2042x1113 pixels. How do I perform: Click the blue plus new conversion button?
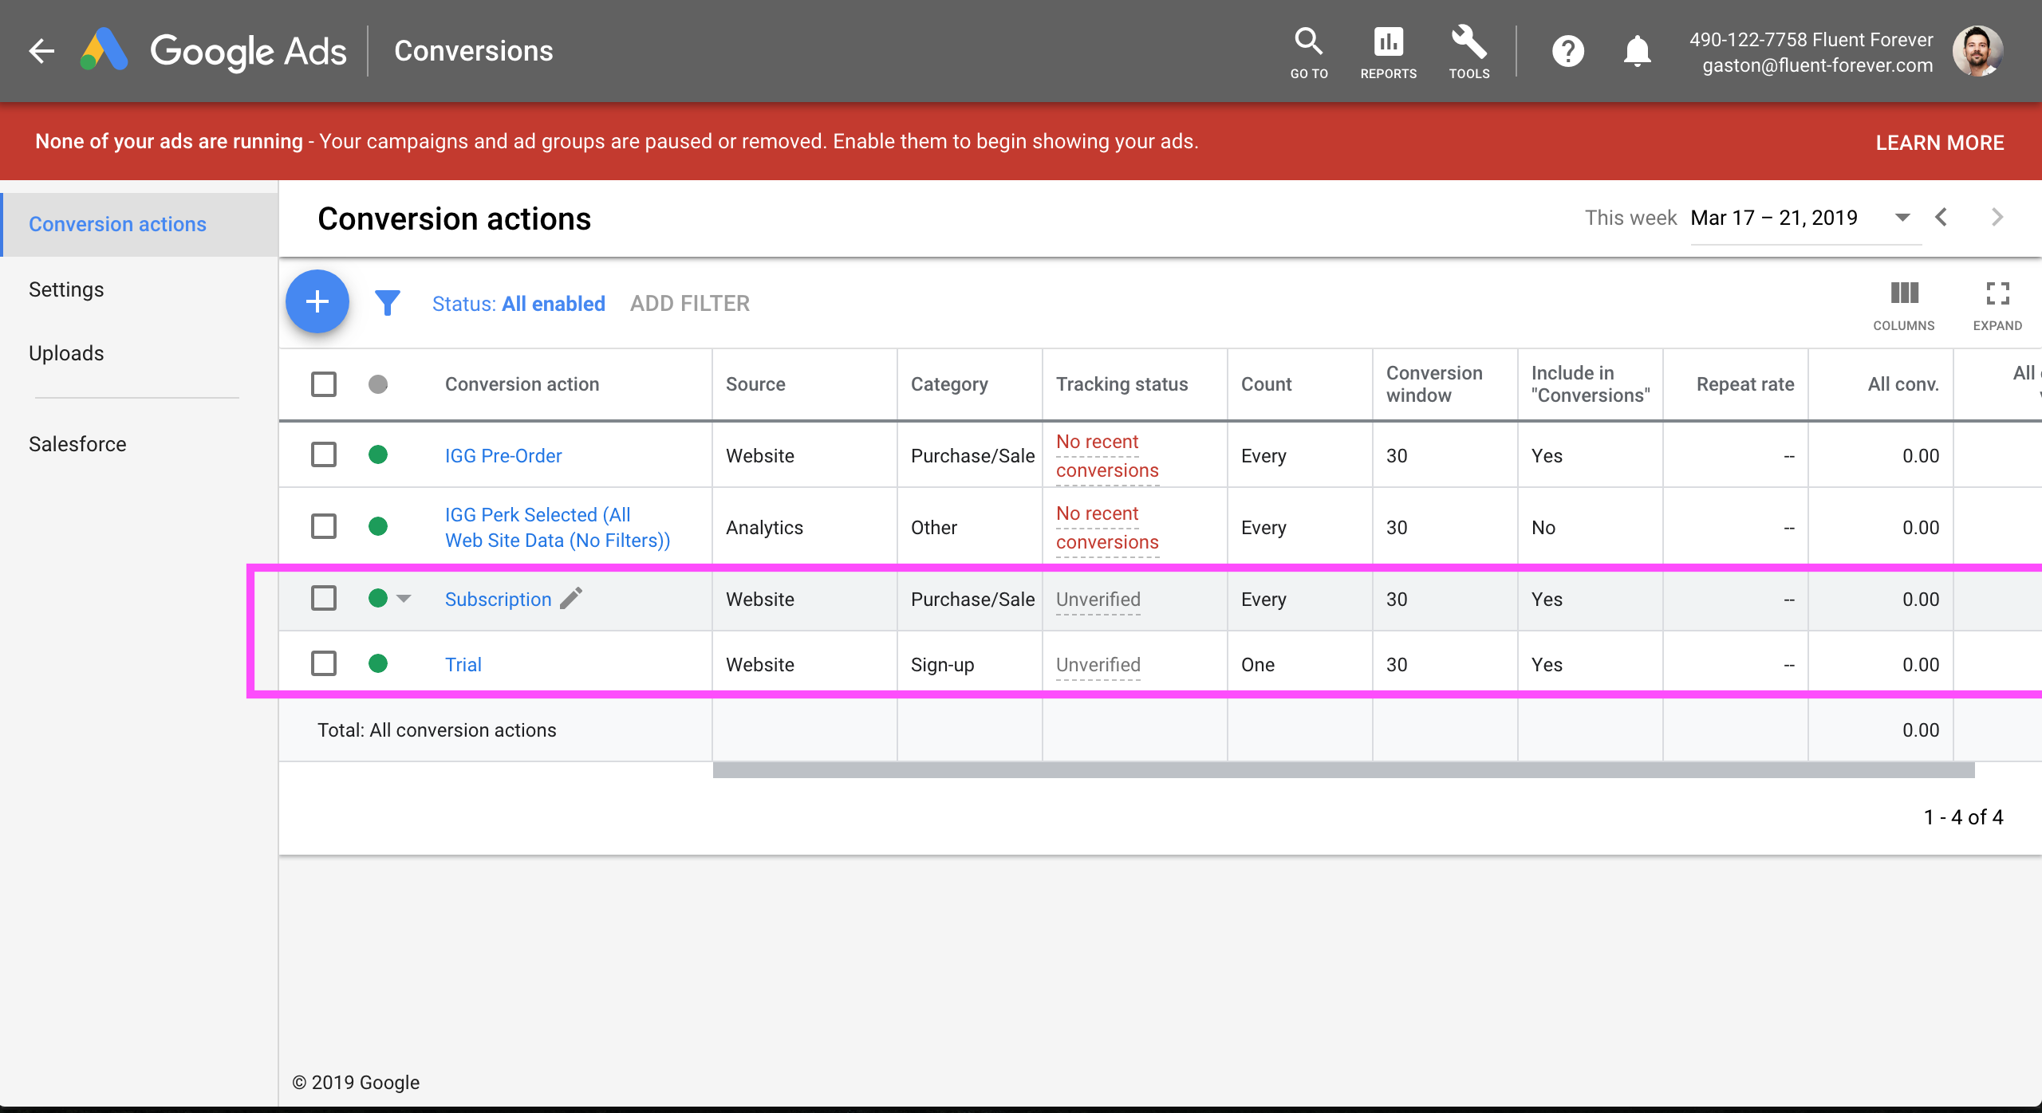(317, 302)
